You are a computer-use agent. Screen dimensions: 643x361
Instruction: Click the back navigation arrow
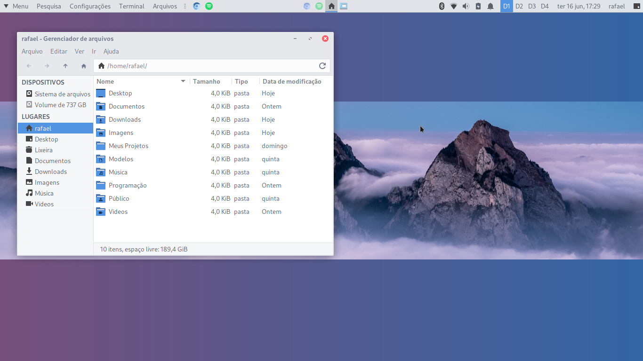tap(29, 66)
